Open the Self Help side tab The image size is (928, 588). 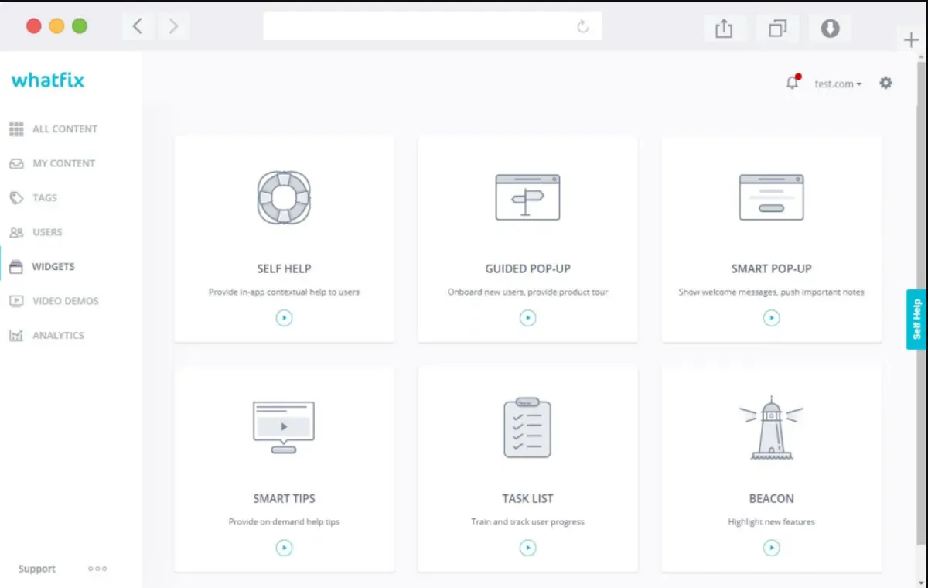point(916,319)
